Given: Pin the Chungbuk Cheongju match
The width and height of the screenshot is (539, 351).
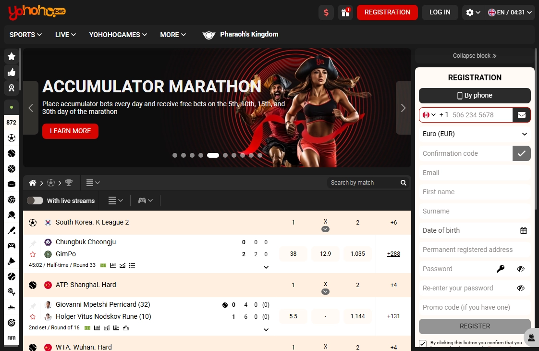Looking at the screenshot, I should pos(33,244).
